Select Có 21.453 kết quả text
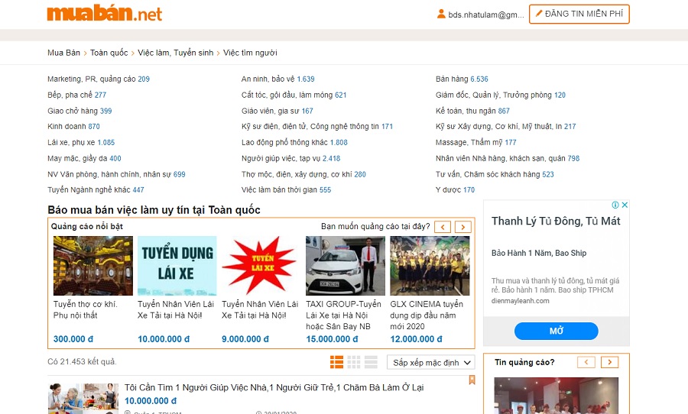Screen dimensions: 688x414 [82, 362]
